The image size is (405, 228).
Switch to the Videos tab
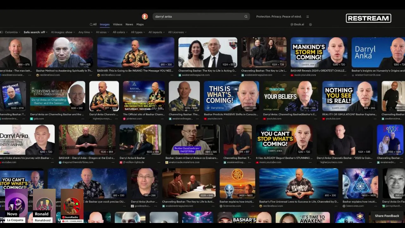tap(118, 24)
